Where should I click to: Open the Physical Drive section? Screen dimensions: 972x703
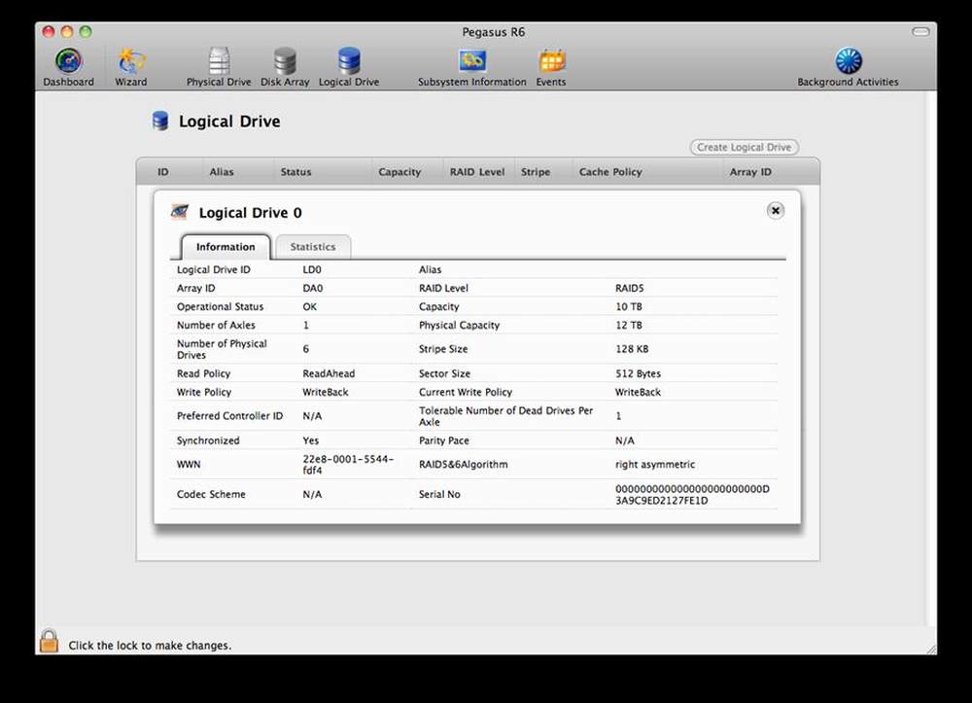219,67
